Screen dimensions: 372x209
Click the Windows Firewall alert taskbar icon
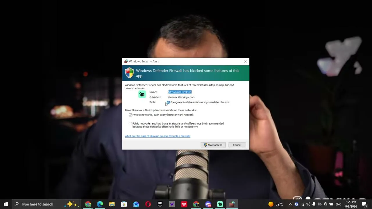pos(232,204)
